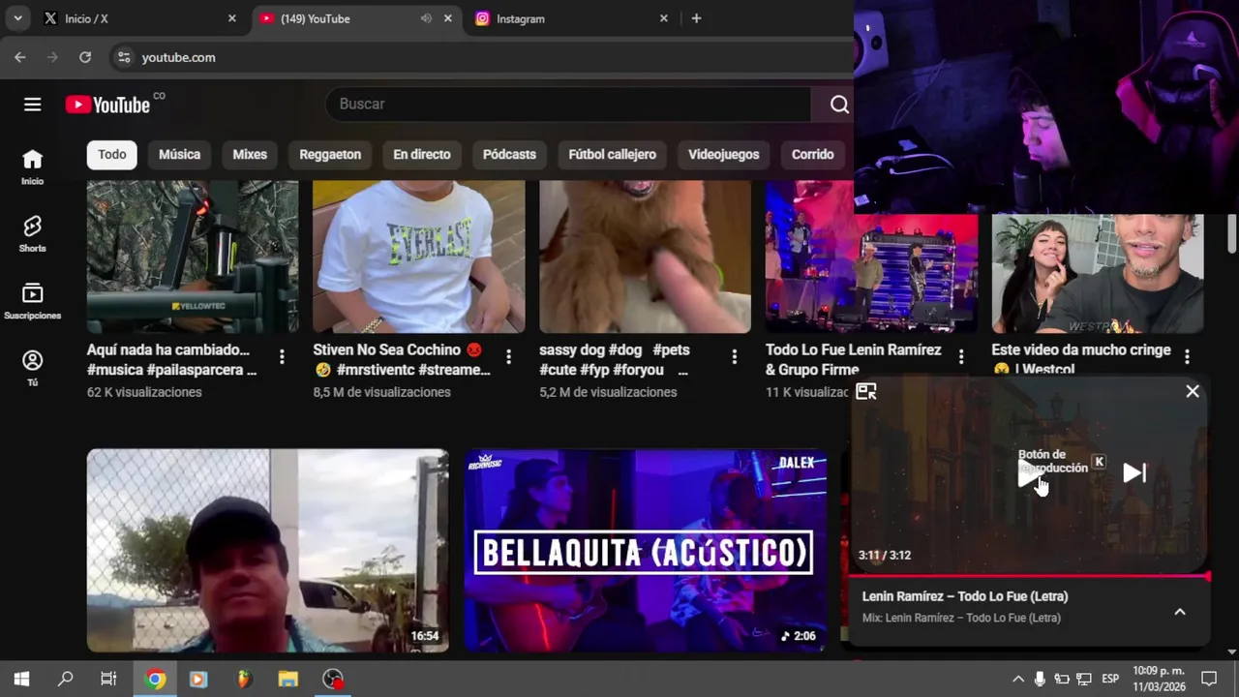Reload the YouTube page
The image size is (1239, 697).
tap(85, 57)
